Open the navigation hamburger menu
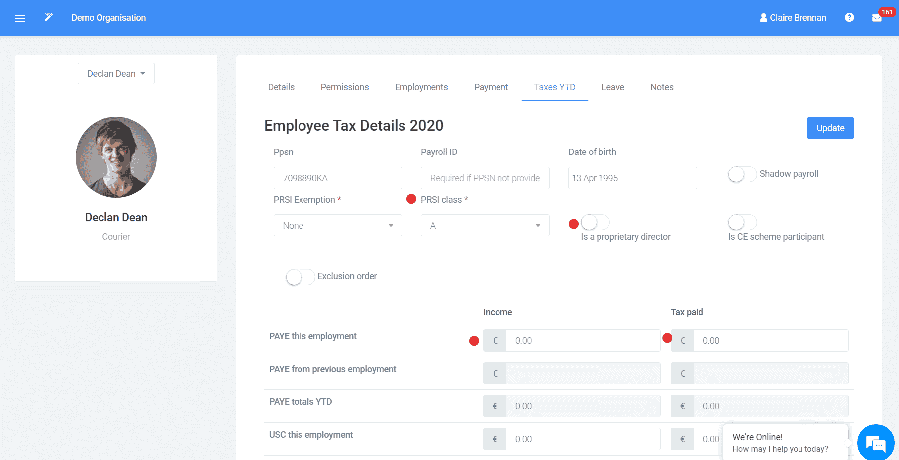Screen dimensions: 899x460 (20, 18)
